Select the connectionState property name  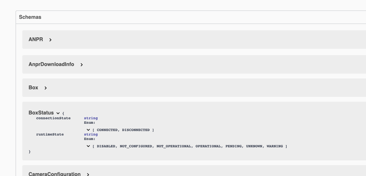(x=53, y=118)
